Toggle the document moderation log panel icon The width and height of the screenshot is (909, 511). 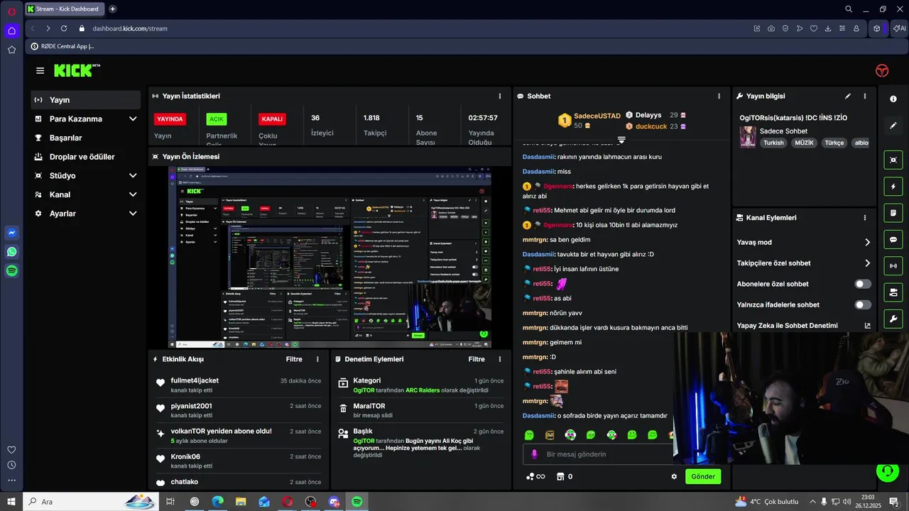(893, 213)
